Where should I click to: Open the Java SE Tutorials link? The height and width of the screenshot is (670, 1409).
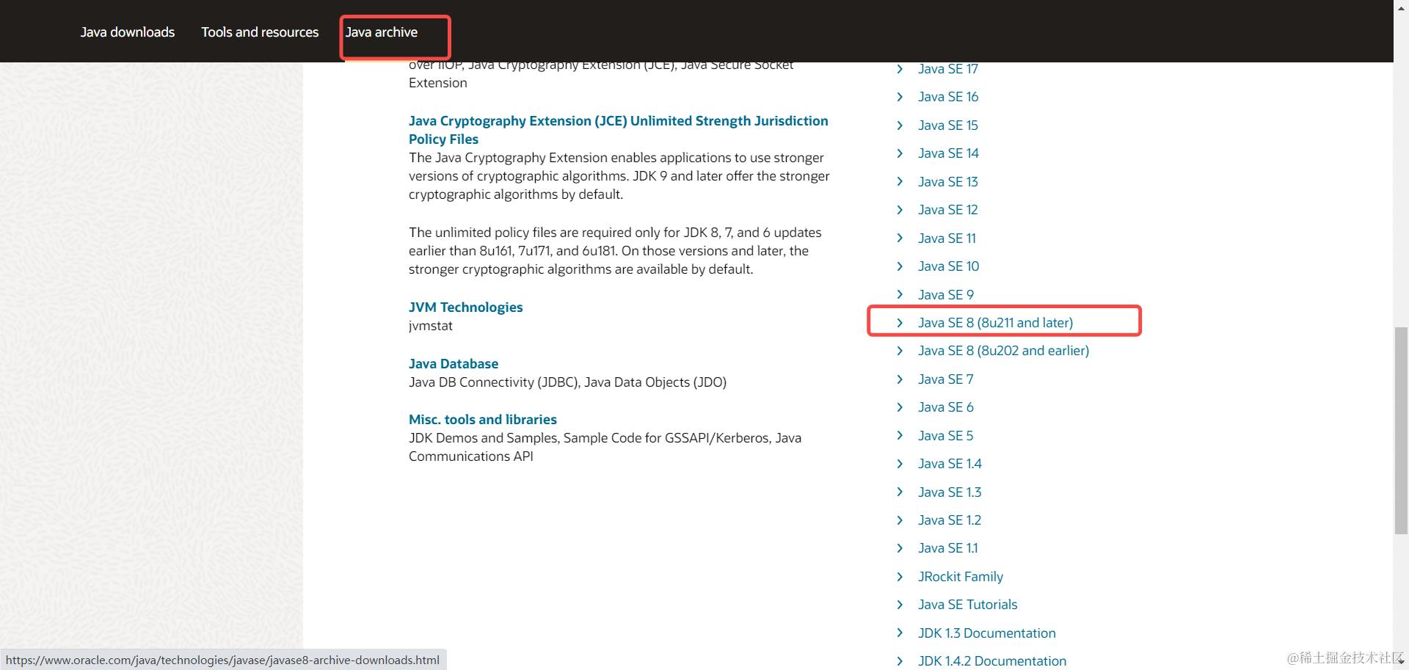coord(967,605)
